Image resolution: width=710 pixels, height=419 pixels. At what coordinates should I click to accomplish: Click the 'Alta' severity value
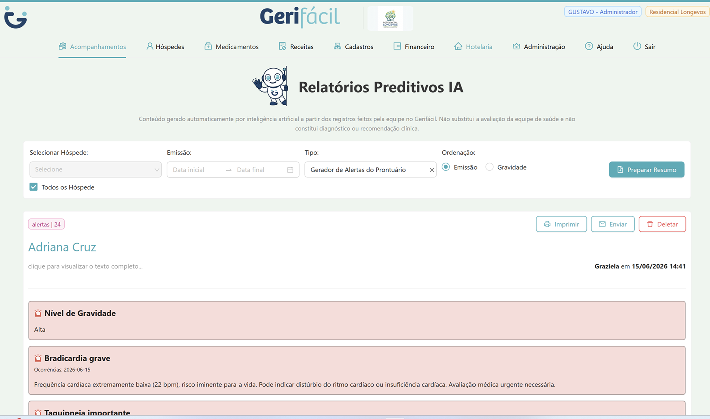40,330
